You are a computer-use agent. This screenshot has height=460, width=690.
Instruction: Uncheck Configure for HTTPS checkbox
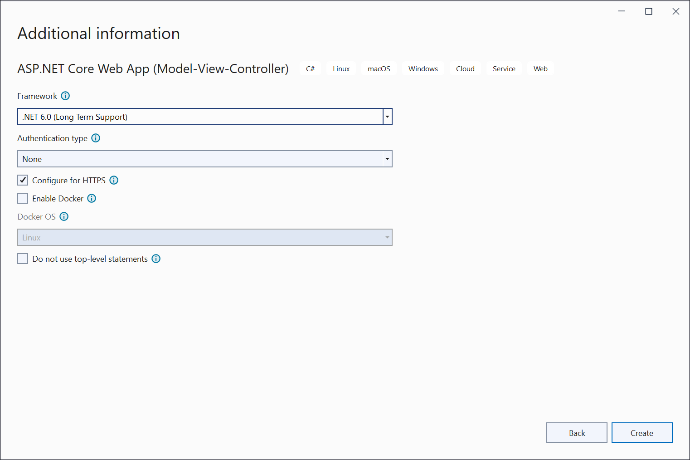click(x=23, y=180)
